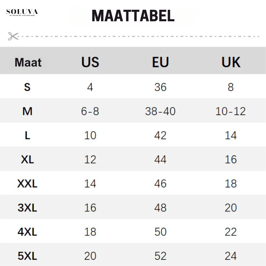Select the UK column header
The width and height of the screenshot is (266, 266).
point(231,62)
